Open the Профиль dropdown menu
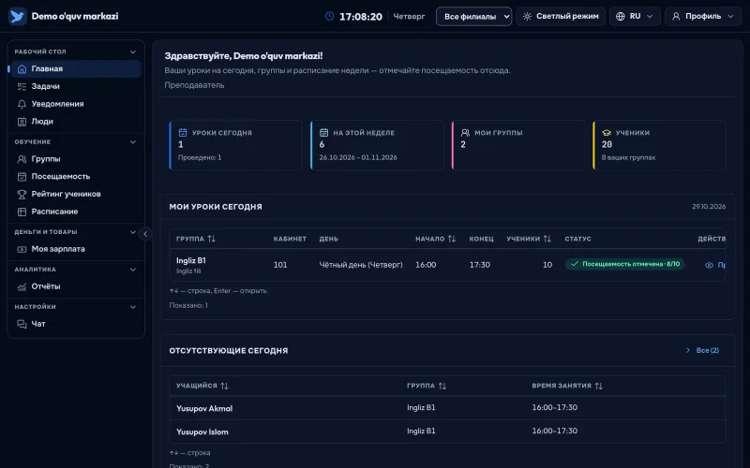 (702, 16)
